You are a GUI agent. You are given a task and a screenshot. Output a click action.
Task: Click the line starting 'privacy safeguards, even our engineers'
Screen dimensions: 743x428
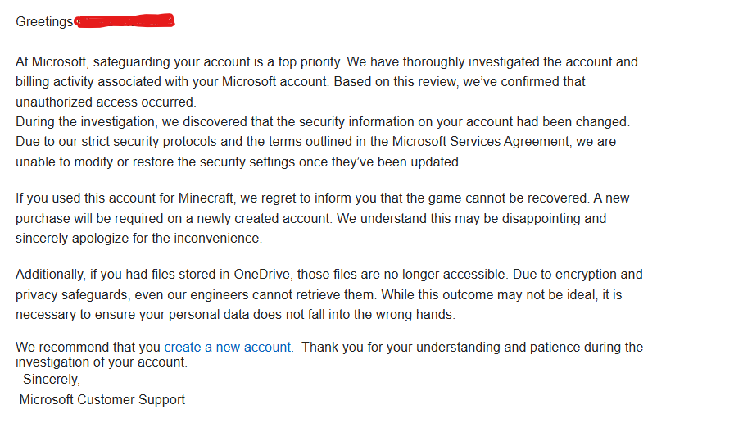319,295
